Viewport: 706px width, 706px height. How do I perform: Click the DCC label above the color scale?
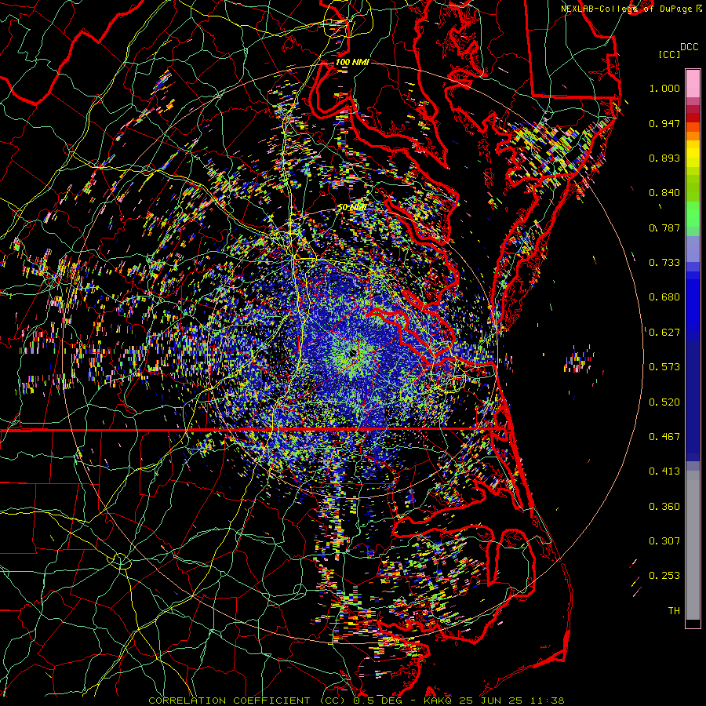click(x=689, y=47)
